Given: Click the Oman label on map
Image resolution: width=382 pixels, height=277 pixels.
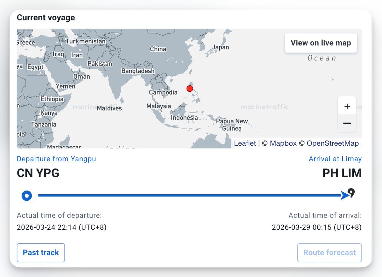Looking at the screenshot, I should pyautogui.click(x=81, y=77).
